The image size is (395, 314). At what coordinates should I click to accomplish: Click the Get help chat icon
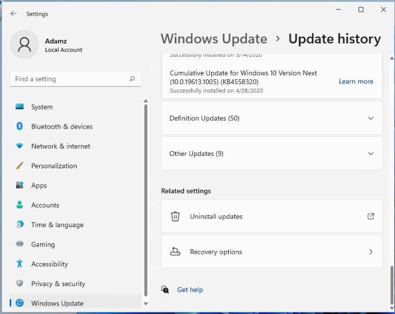[165, 289]
